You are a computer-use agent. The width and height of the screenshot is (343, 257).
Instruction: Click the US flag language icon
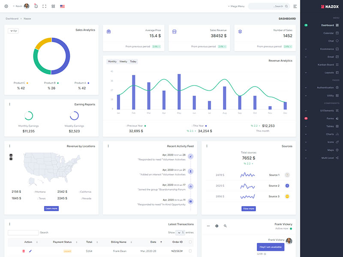(x=63, y=6)
